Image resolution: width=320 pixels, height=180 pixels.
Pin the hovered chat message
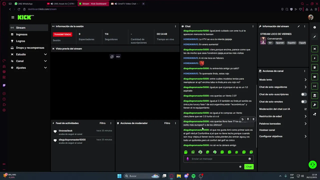pyautogui.click(x=248, y=119)
